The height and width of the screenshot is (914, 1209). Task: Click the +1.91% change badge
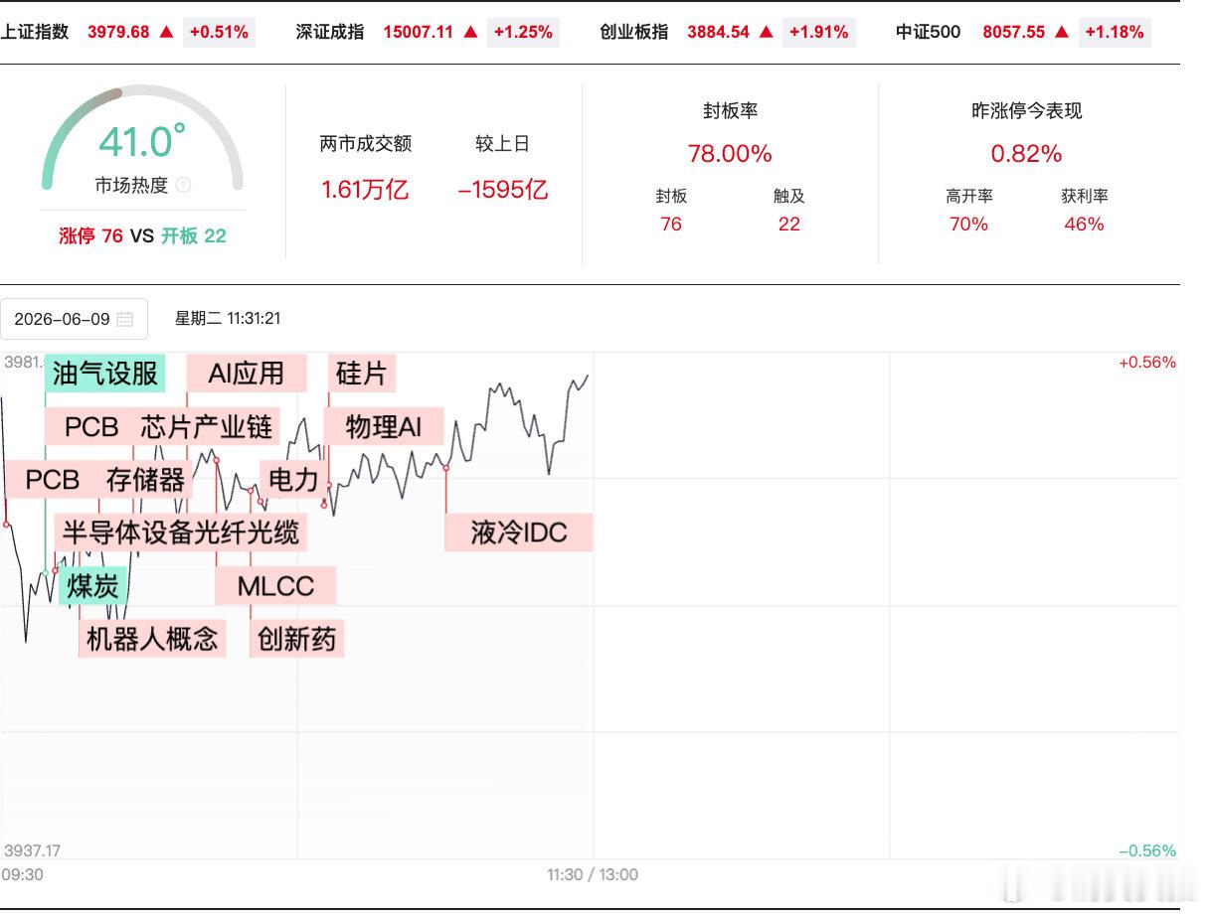coord(819,32)
